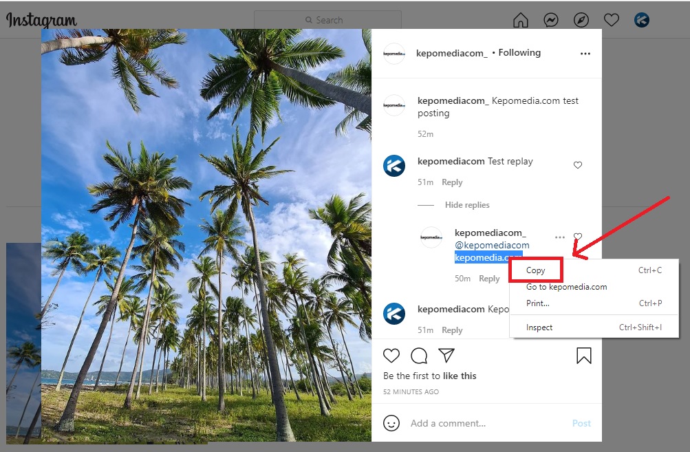Click the Post comment button
Viewport: 690px width, 452px height.
581,423
